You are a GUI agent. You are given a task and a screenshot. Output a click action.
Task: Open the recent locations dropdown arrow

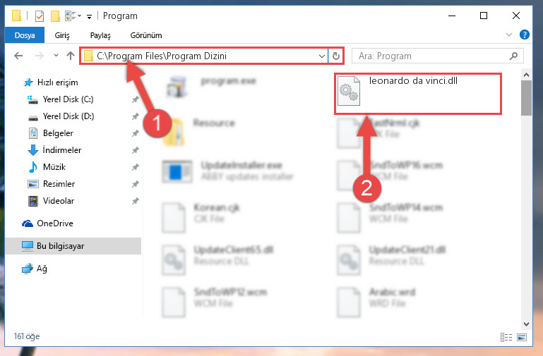click(56, 55)
